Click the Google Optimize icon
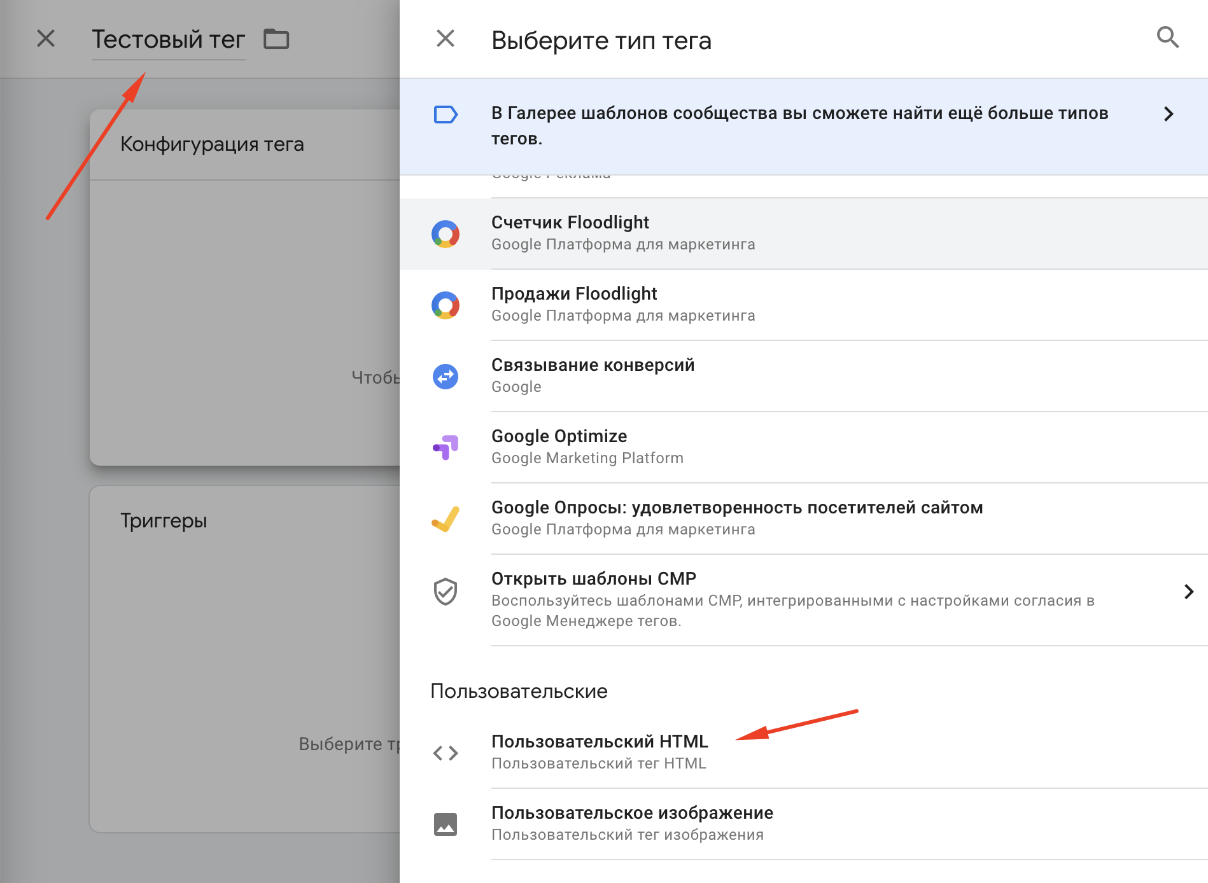1208x883 pixels. point(446,448)
